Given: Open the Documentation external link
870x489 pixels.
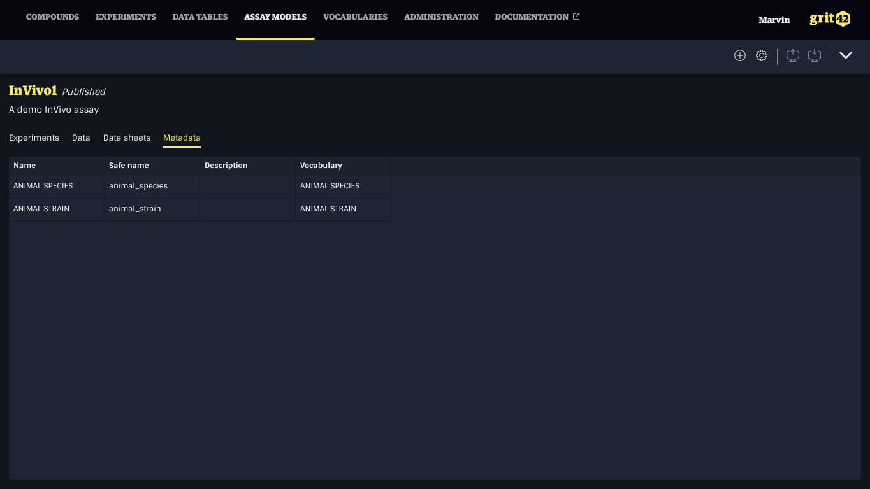Looking at the screenshot, I should [537, 17].
